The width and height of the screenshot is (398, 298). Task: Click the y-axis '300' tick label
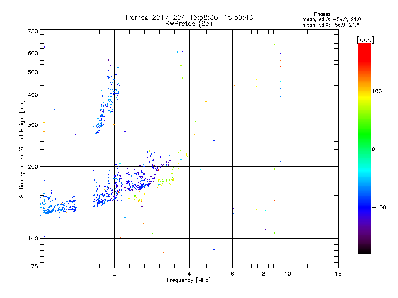33,125
